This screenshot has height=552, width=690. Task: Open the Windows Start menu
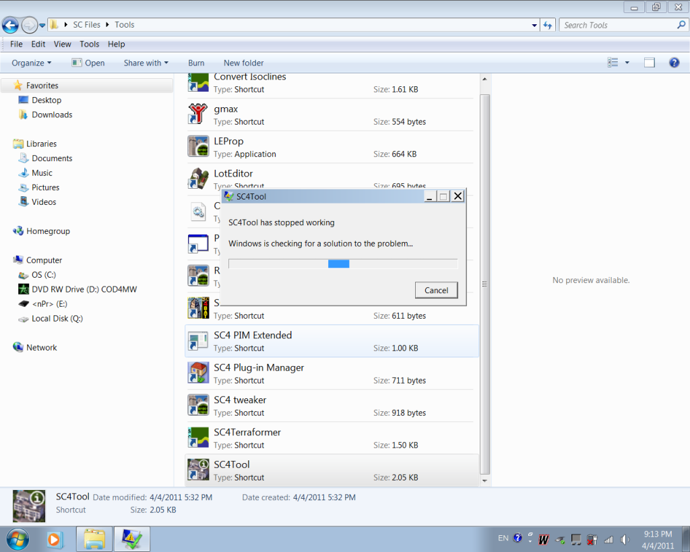click(18, 539)
